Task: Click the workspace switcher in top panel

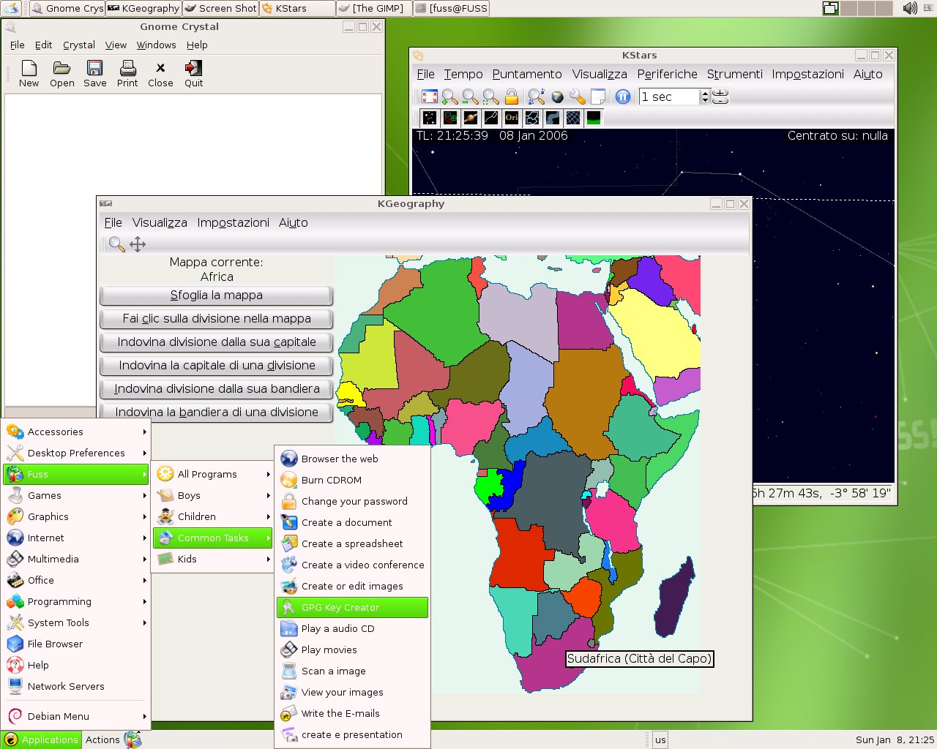Action: click(857, 8)
